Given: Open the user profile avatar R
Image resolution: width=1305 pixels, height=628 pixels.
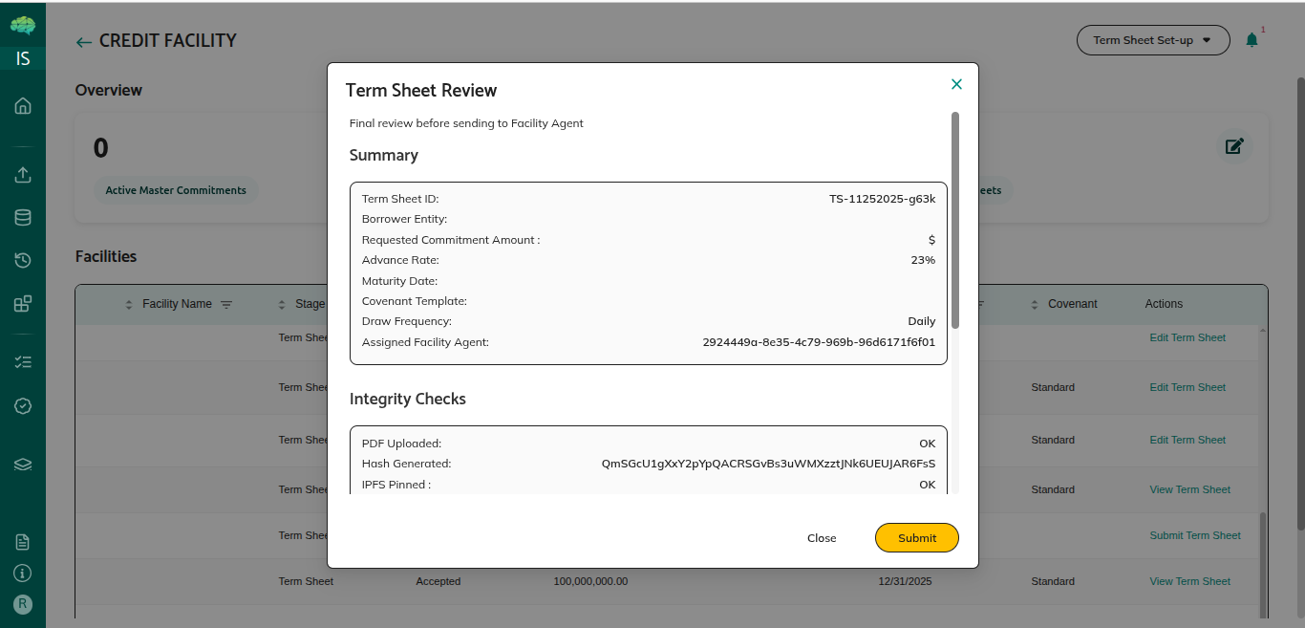Looking at the screenshot, I should tap(23, 604).
